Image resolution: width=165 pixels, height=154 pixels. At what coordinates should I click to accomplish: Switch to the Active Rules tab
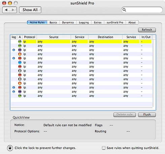point(37,22)
